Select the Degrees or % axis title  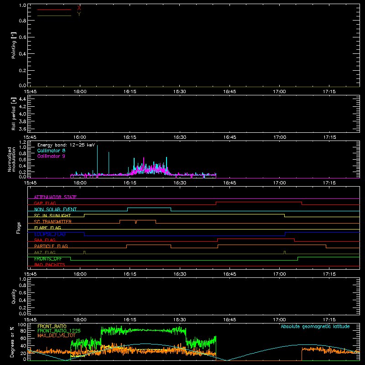12,342
